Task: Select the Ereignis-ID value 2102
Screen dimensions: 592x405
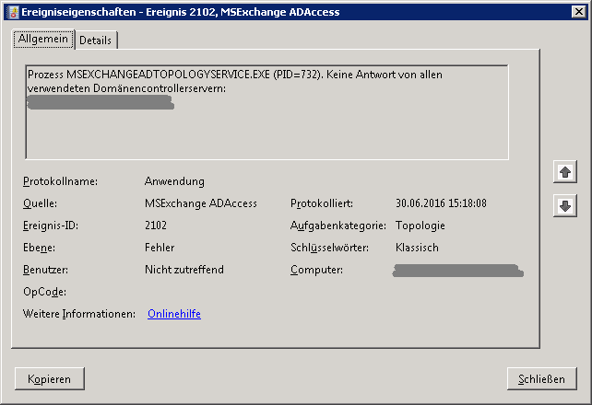Action: click(x=156, y=226)
